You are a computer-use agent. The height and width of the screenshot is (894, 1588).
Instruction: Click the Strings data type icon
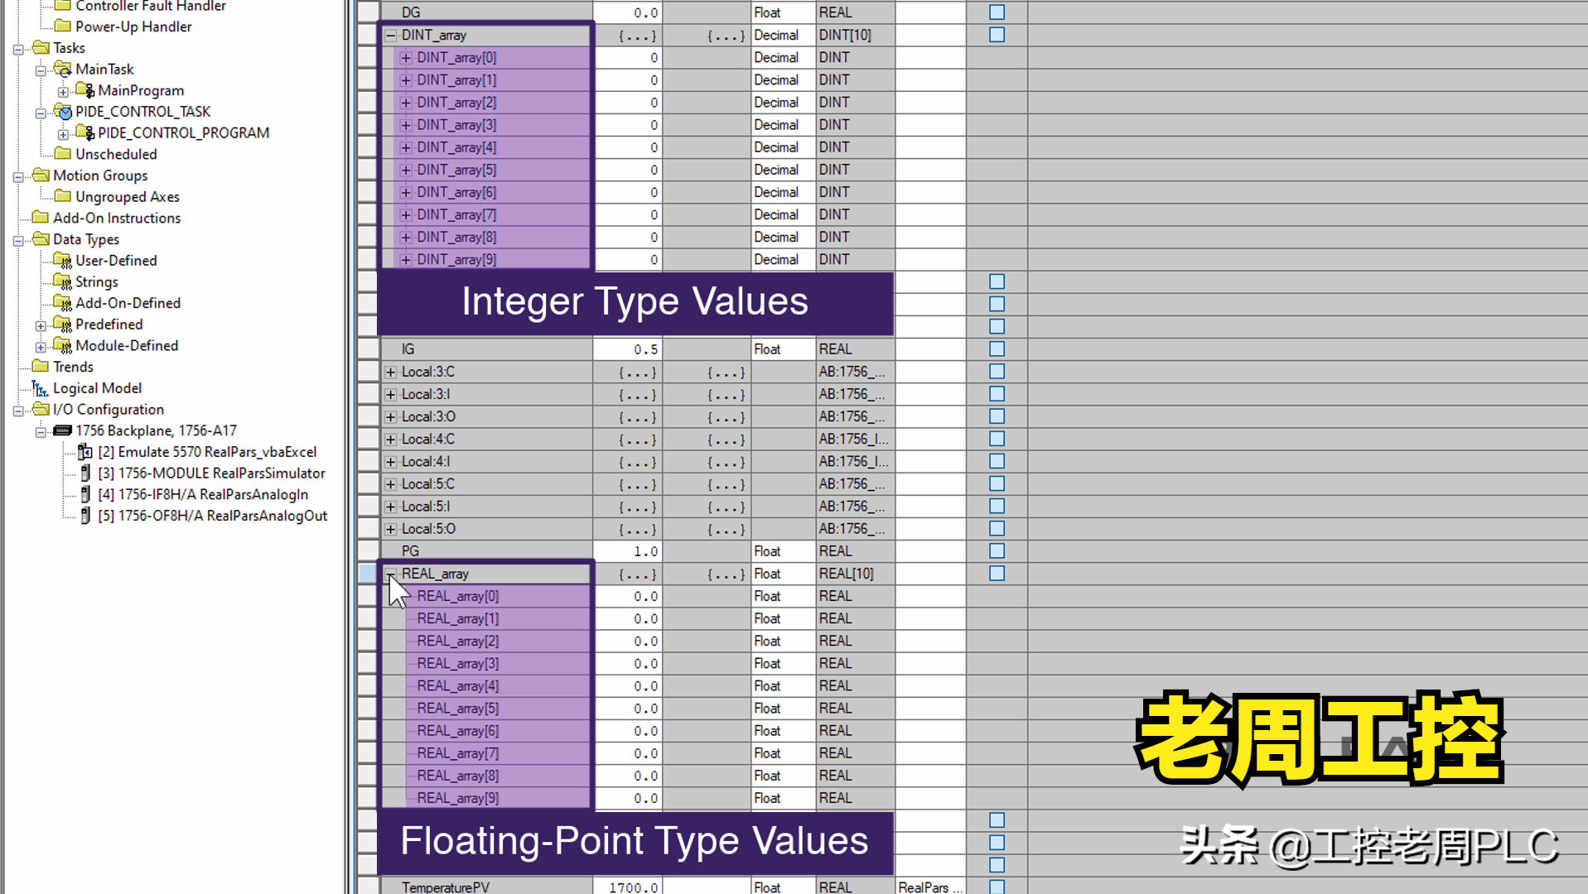tap(62, 281)
